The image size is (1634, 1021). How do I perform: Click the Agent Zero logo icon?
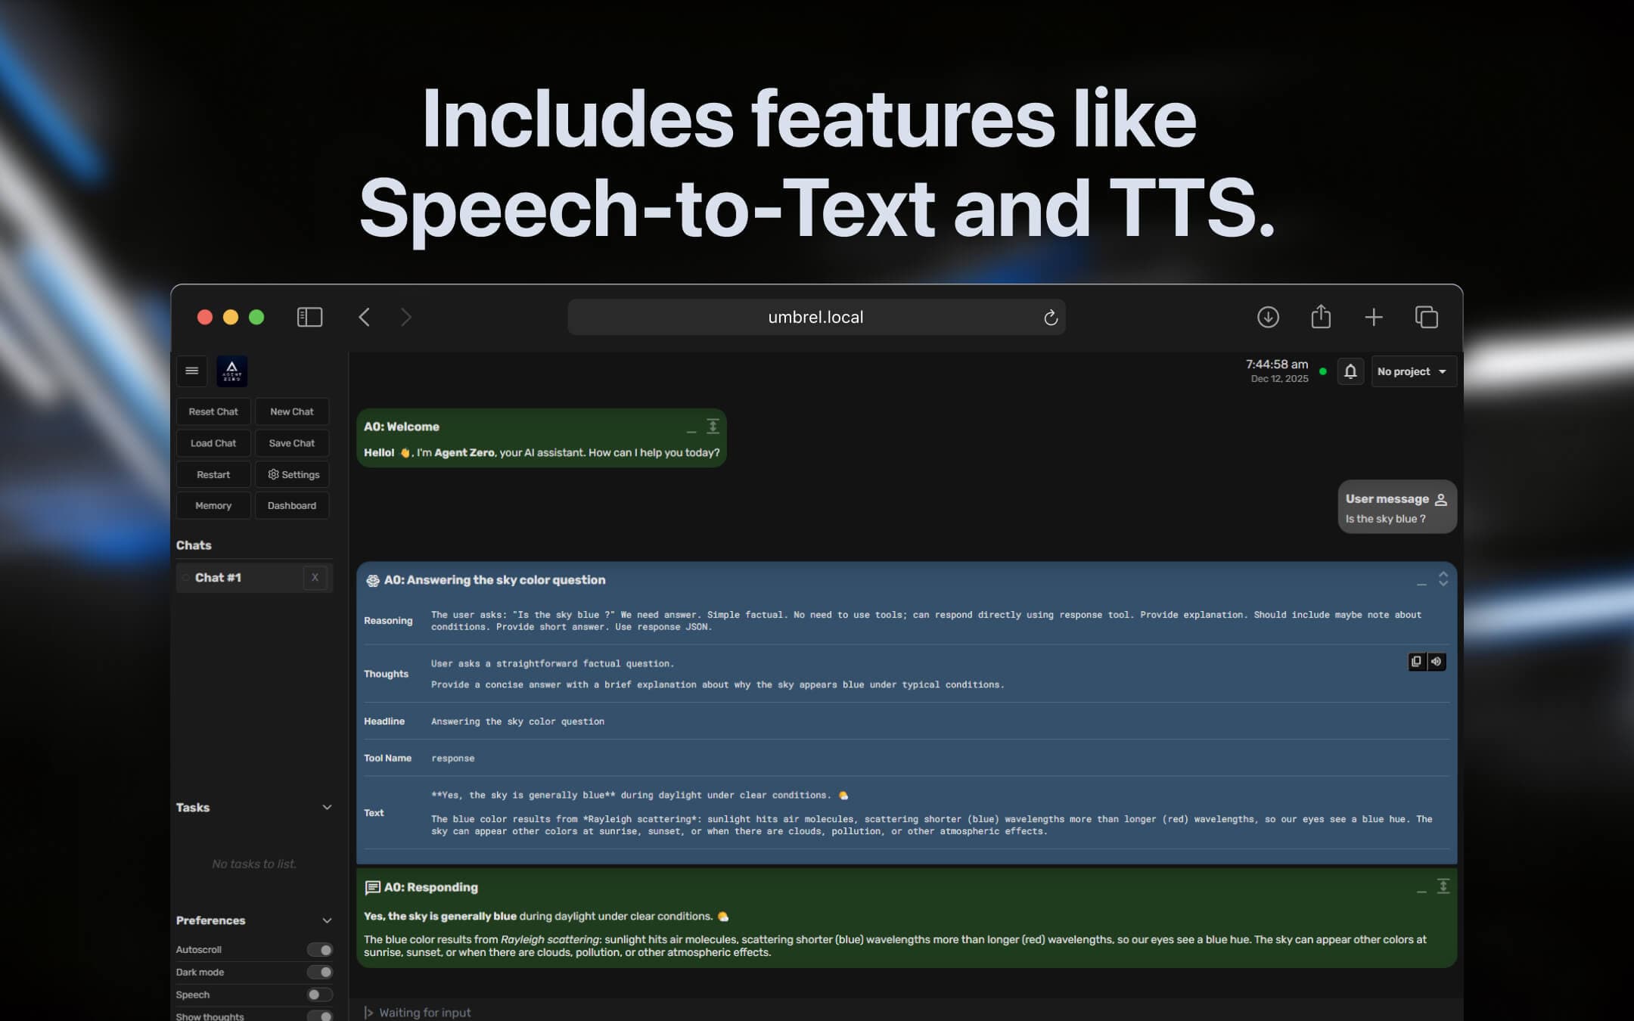click(x=232, y=371)
